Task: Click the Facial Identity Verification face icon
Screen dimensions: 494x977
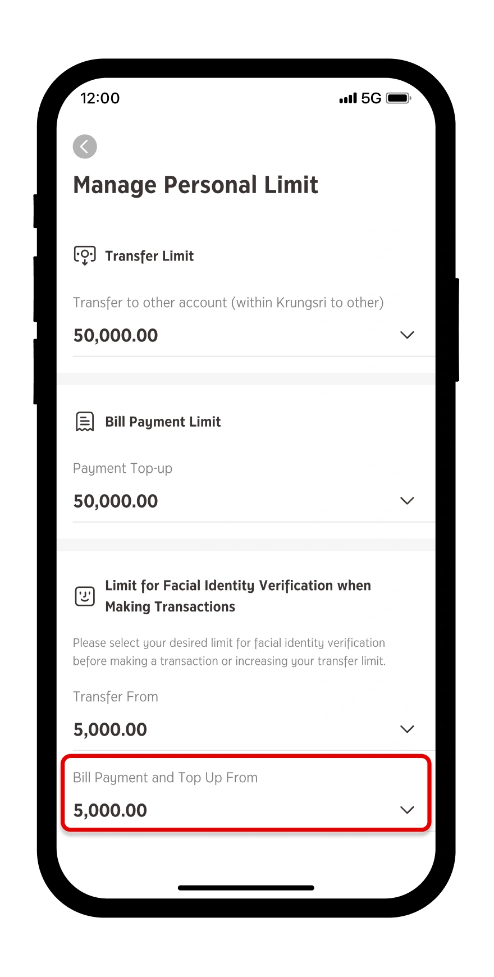Action: coord(85,596)
